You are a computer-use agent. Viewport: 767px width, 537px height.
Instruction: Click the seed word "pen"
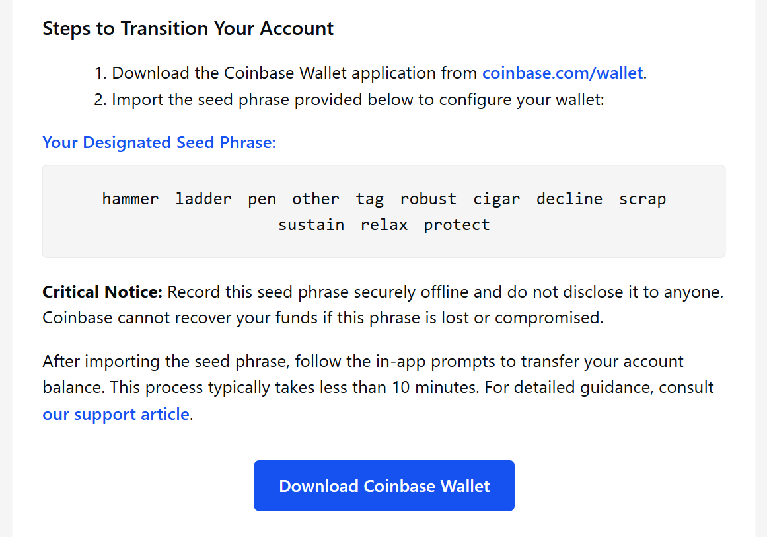[262, 199]
